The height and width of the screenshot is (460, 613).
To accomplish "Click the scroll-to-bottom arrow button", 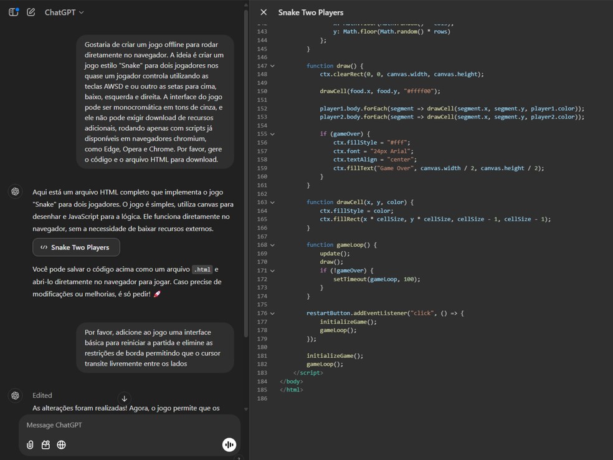I will click(x=124, y=398).
